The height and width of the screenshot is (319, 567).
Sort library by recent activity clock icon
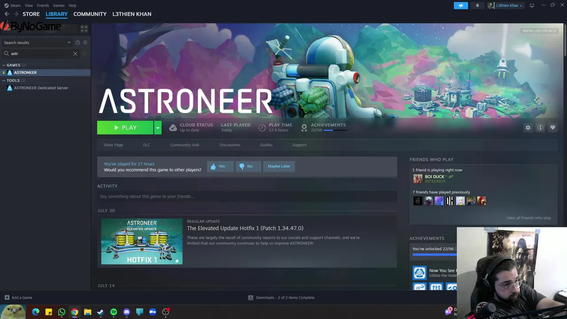click(x=78, y=43)
